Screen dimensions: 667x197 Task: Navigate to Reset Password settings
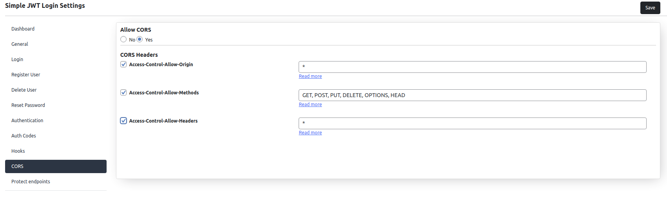tap(28, 105)
